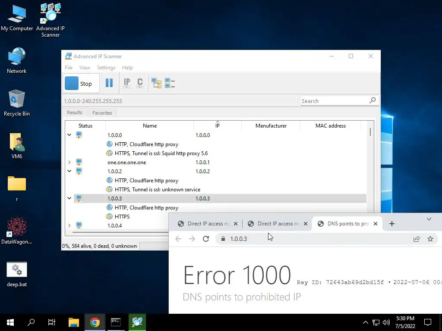The width and height of the screenshot is (442, 331).
Task: Click the Expand all toolbar icon
Action: point(156,83)
